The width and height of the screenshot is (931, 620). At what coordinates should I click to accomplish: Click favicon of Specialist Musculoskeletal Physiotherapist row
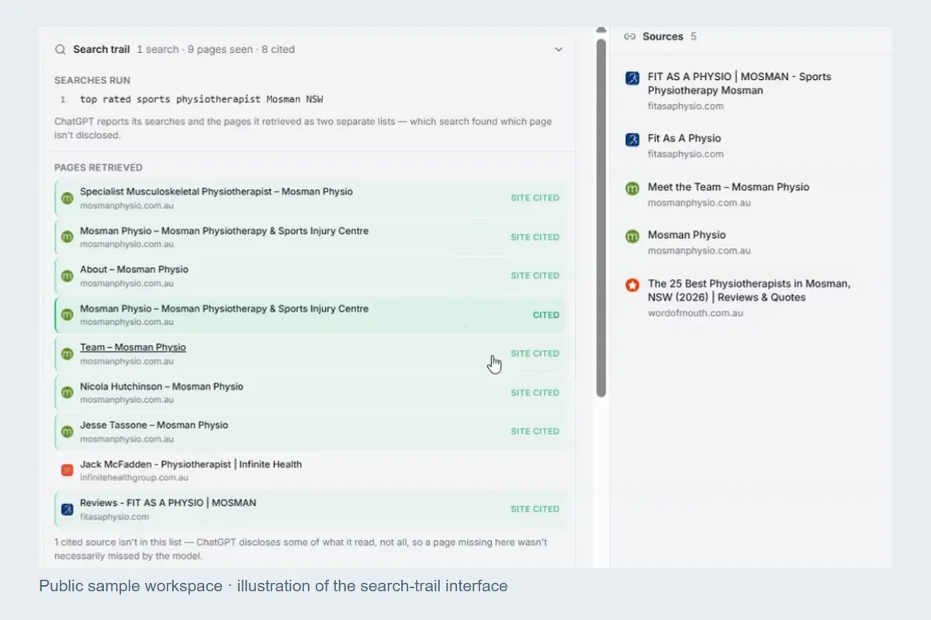[67, 198]
